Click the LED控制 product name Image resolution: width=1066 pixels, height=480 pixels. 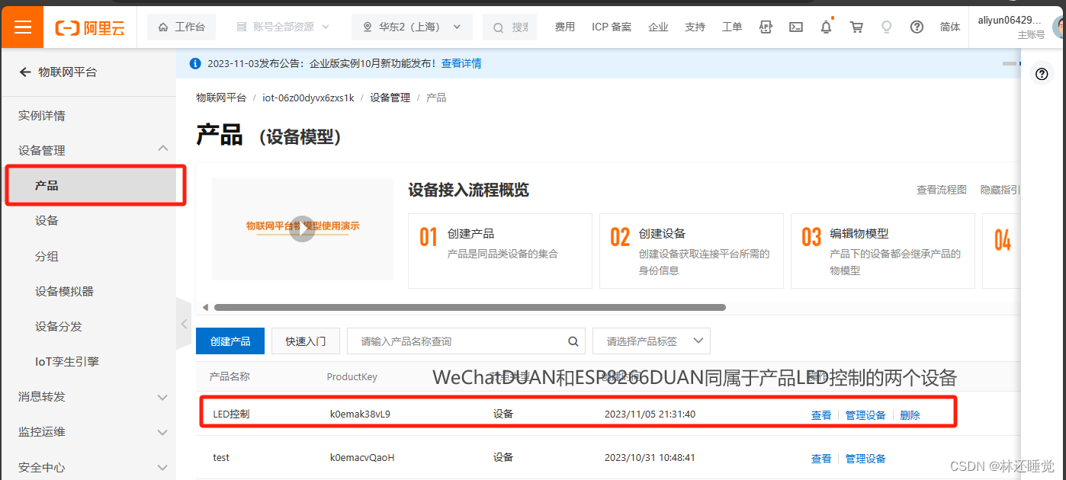pos(231,414)
